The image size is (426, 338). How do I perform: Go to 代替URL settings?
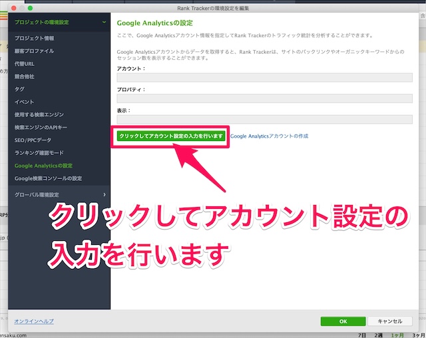(25, 64)
